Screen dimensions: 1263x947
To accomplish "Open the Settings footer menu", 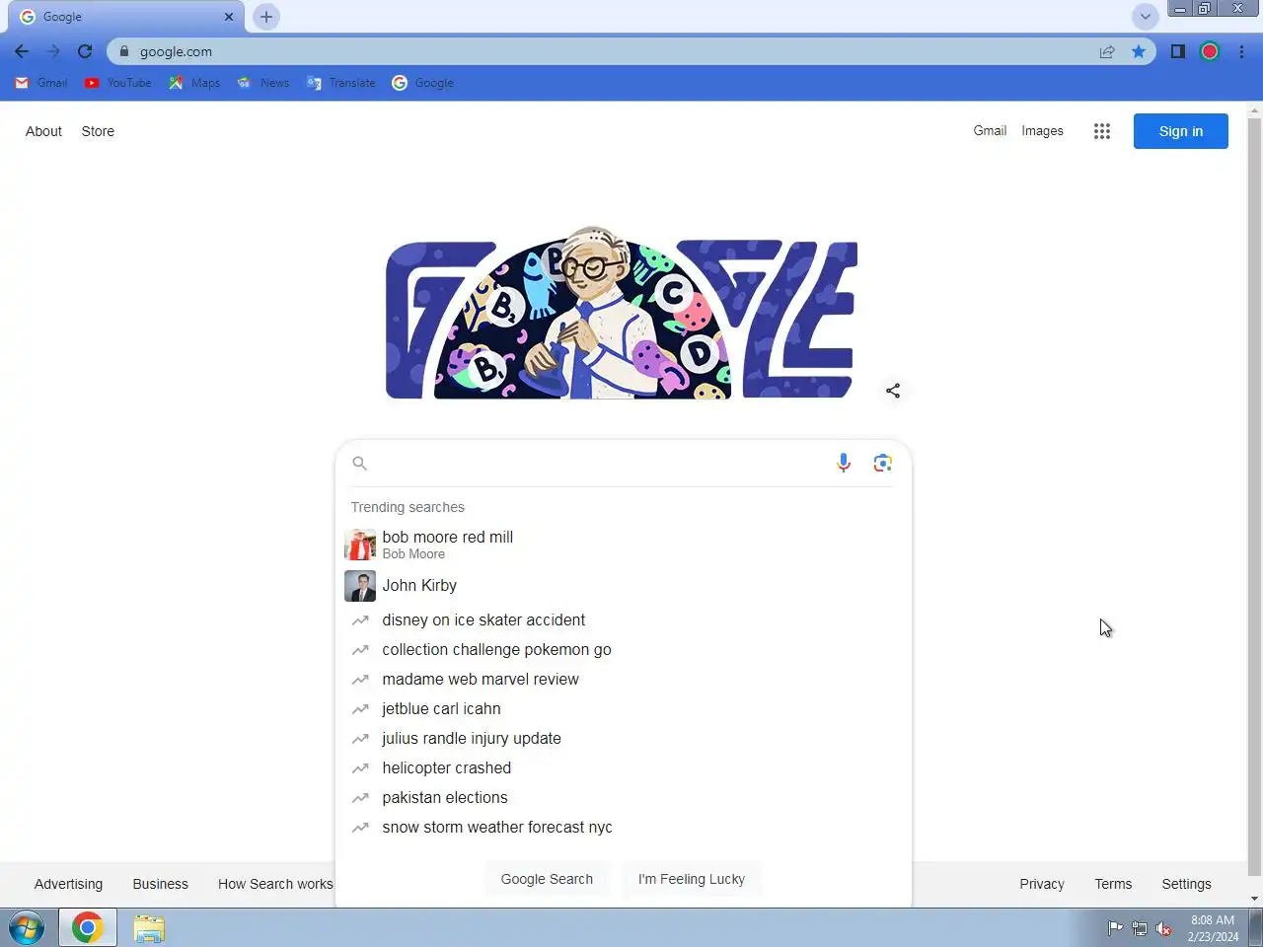I will click(1186, 884).
